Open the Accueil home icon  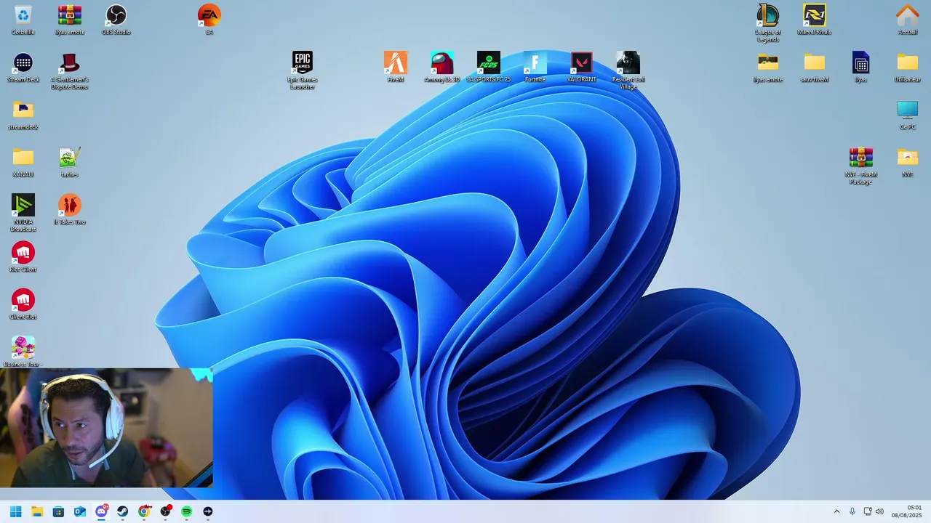click(x=908, y=15)
